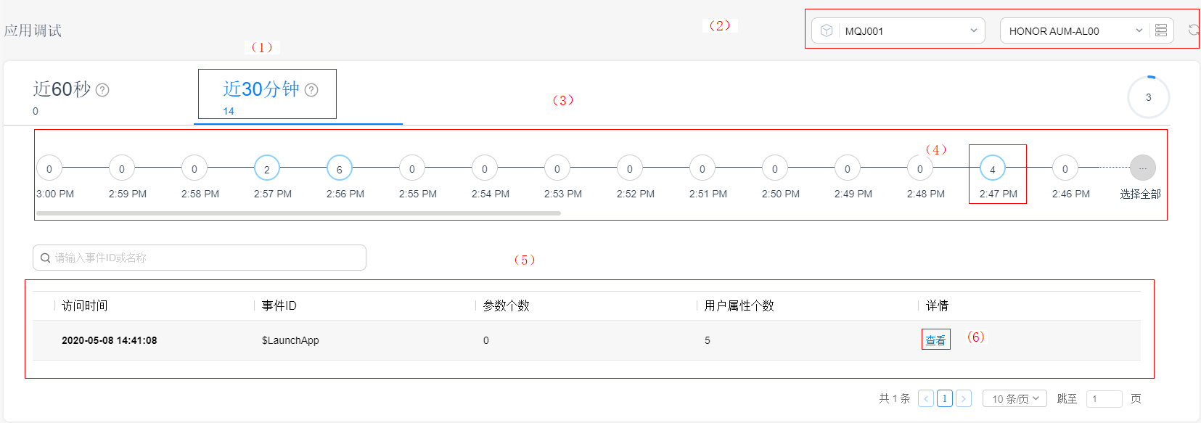Select the 2:56 PM node showing 6
Viewport: 1201px width, 423px height.
pyautogui.click(x=339, y=168)
